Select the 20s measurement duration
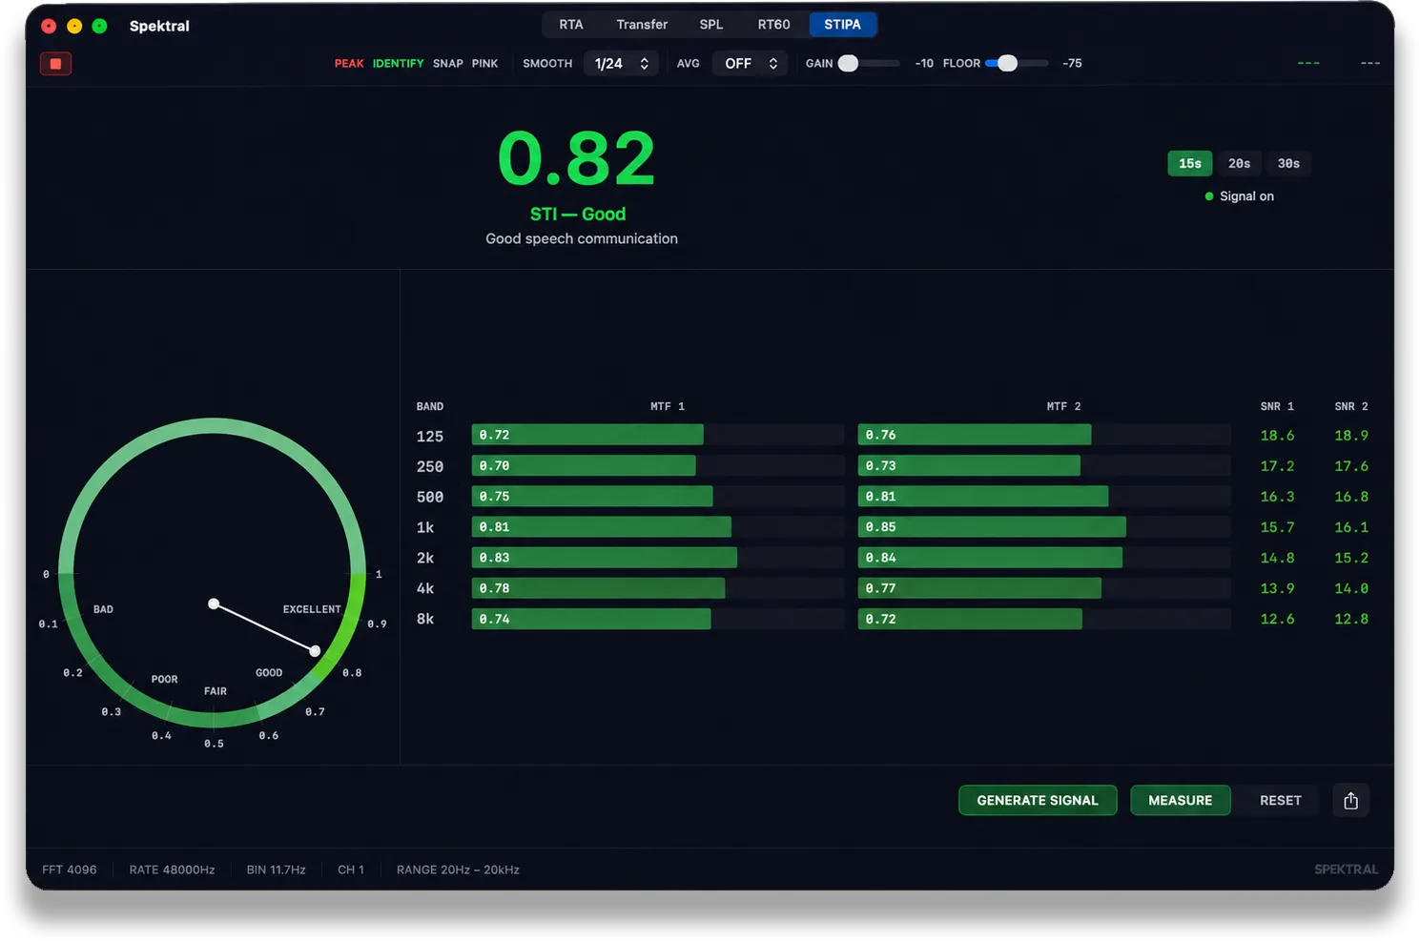This screenshot has width=1420, height=941. pos(1239,164)
